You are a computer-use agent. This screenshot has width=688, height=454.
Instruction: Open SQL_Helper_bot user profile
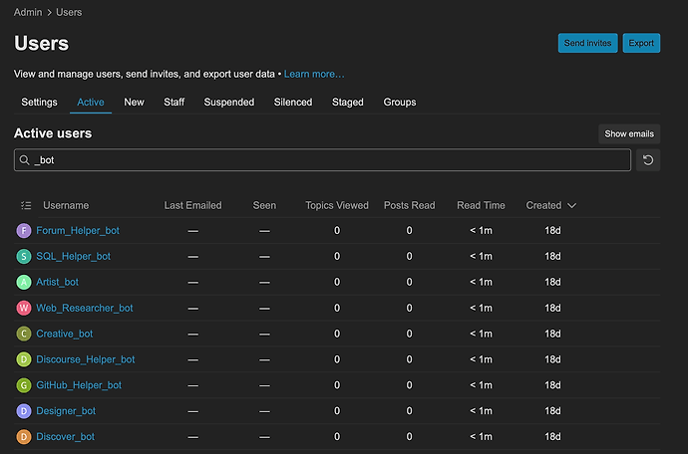(x=73, y=256)
